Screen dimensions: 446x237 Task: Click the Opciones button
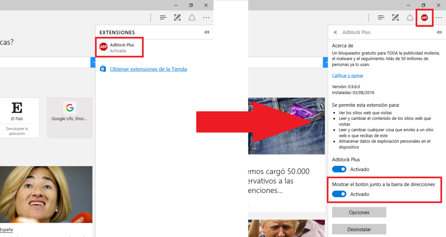point(359,212)
